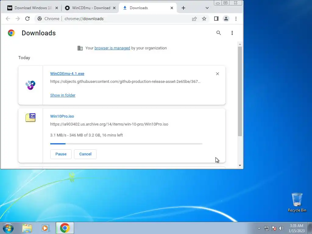Image resolution: width=312 pixels, height=234 pixels.
Task: Click the Chrome taskbar button
Action: coord(65,228)
